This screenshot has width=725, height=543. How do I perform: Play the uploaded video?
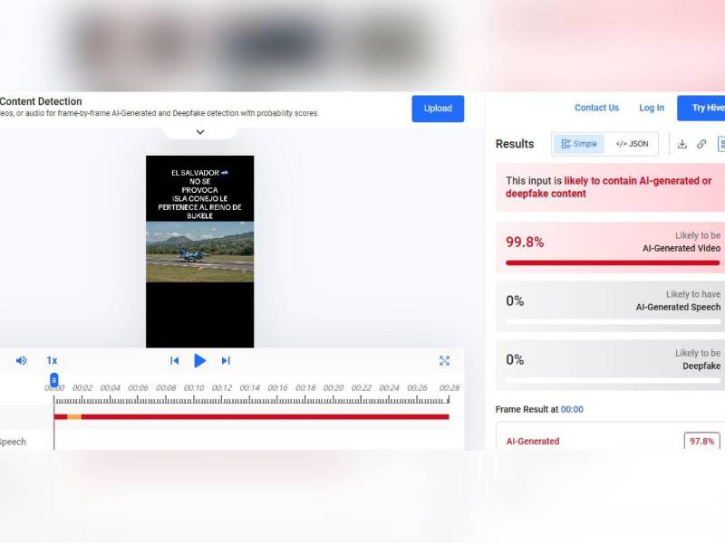(199, 360)
